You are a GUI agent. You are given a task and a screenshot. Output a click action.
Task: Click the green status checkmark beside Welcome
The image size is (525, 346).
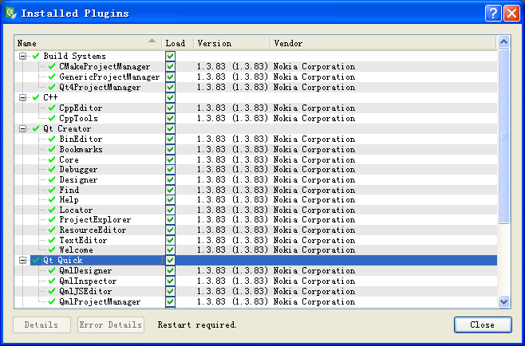[52, 250]
